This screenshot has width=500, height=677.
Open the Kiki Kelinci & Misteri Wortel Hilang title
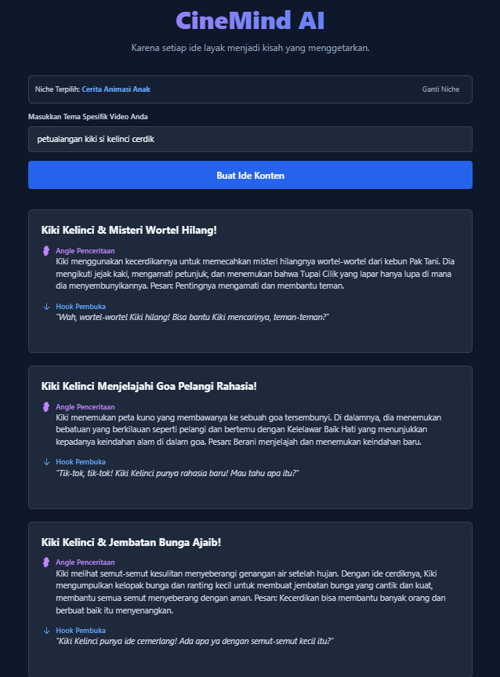(129, 230)
